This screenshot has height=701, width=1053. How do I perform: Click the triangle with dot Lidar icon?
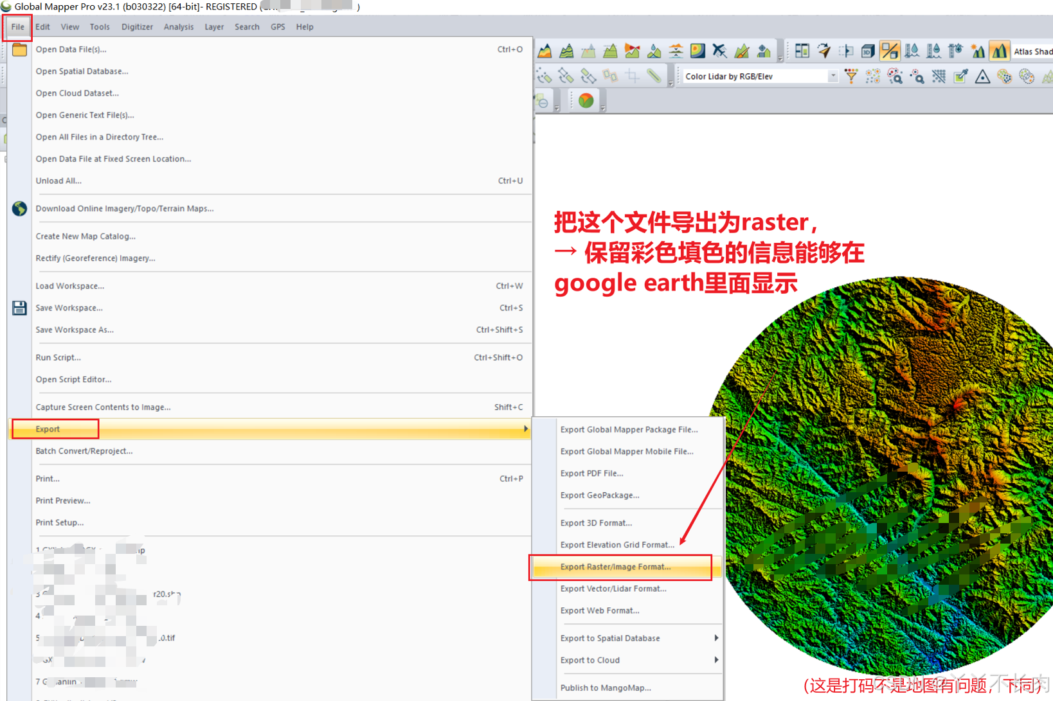pyautogui.click(x=982, y=76)
